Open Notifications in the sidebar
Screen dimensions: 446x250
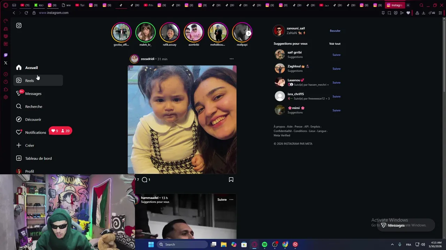coord(36,132)
